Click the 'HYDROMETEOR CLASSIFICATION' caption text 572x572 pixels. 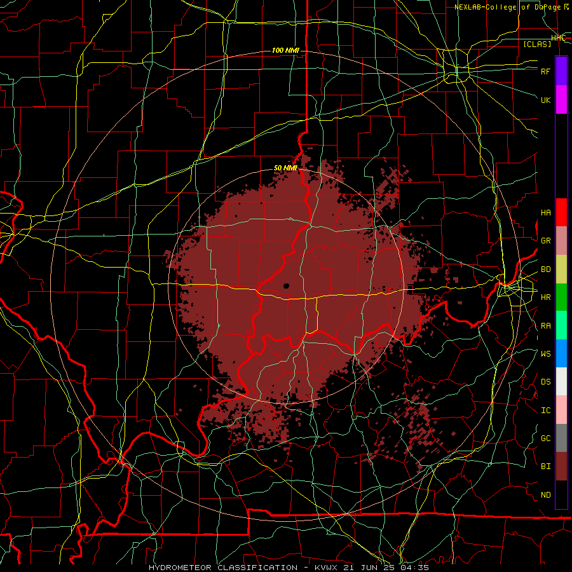click(x=223, y=568)
